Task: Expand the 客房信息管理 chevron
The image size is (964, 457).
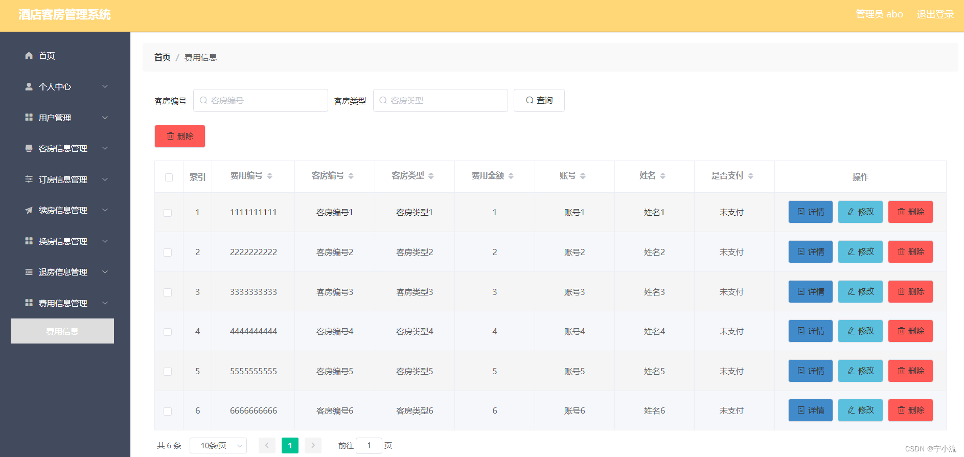Action: pyautogui.click(x=105, y=148)
